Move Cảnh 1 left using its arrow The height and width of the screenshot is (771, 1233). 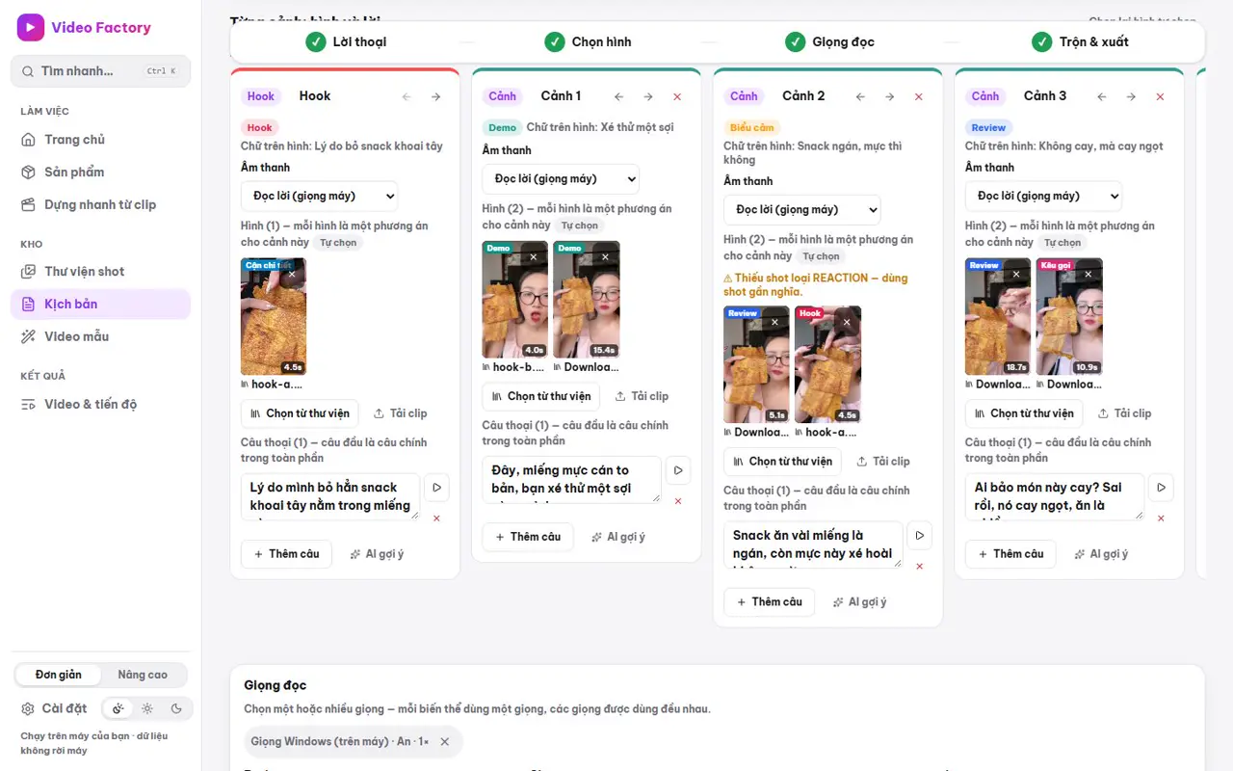point(619,96)
